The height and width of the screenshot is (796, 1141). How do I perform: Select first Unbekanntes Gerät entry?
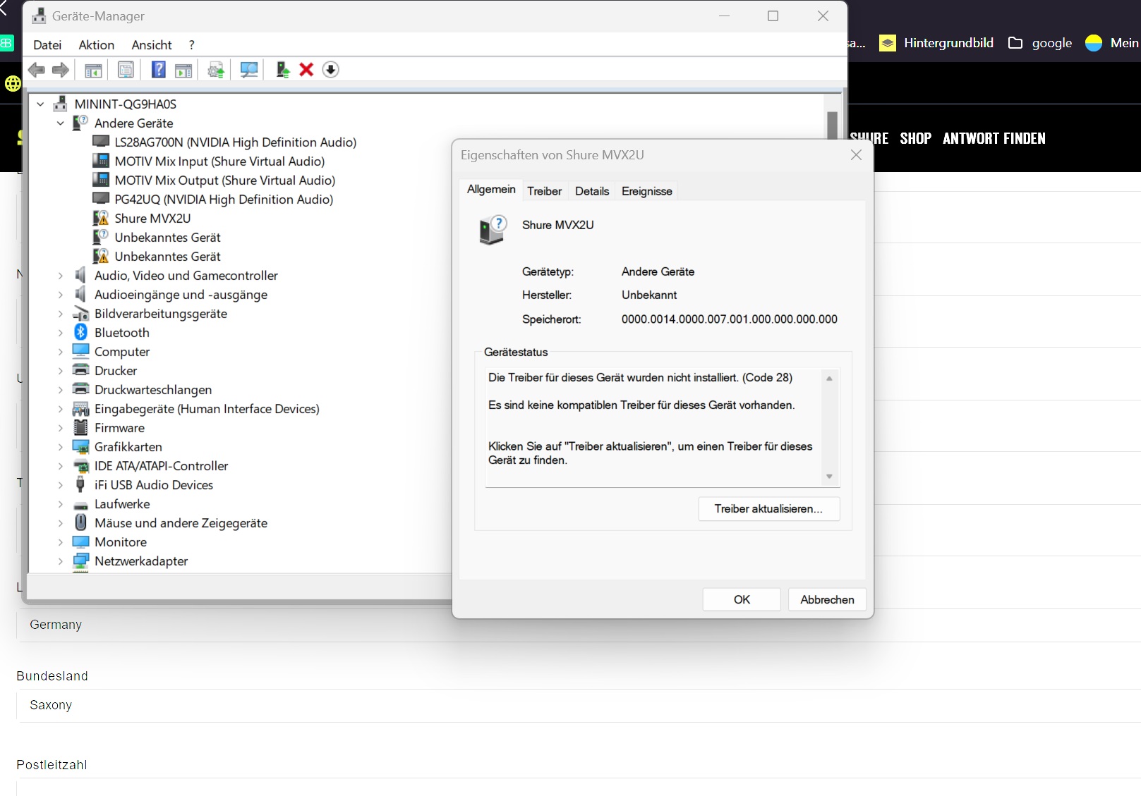pyautogui.click(x=167, y=238)
